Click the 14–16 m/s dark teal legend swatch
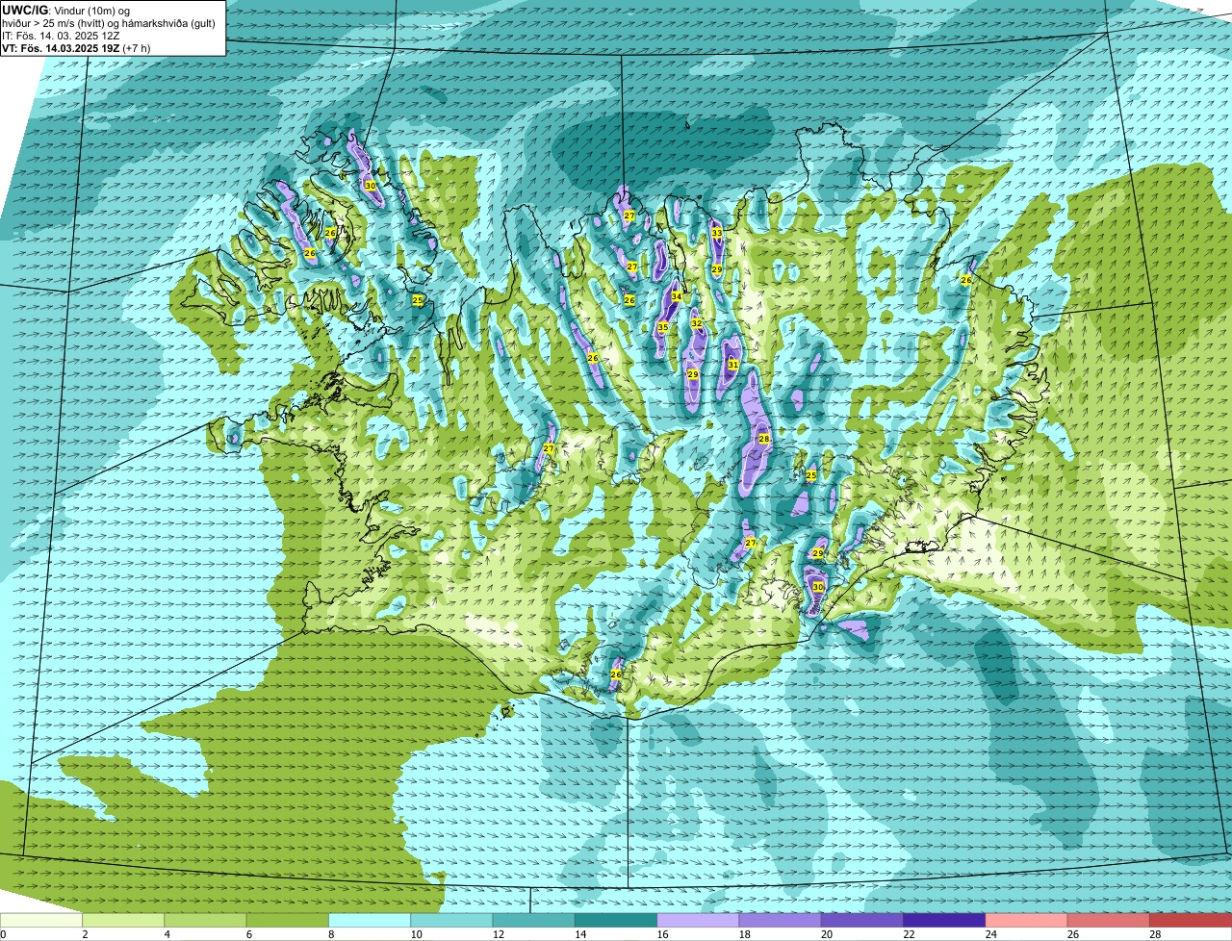Viewport: 1232px width, 941px height. pos(616,920)
